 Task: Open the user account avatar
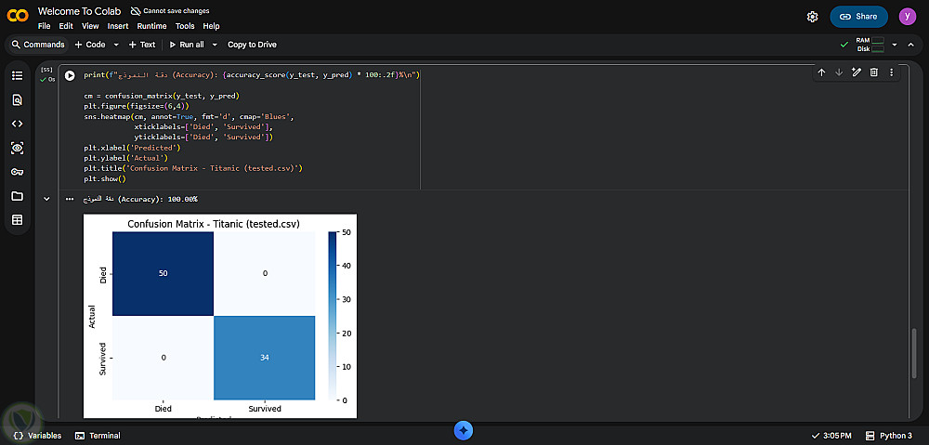tap(907, 17)
